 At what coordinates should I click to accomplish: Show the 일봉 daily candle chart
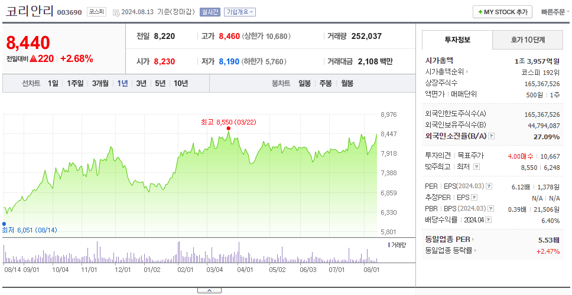[x=304, y=83]
